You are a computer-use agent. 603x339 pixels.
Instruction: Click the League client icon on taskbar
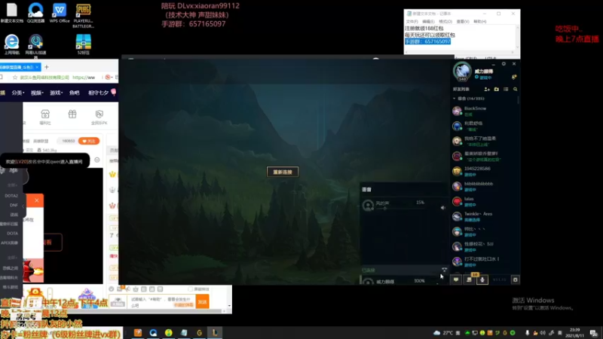coord(215,333)
